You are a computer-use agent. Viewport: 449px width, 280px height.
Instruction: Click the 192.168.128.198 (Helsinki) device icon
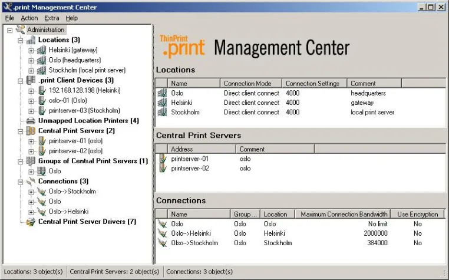(42, 91)
